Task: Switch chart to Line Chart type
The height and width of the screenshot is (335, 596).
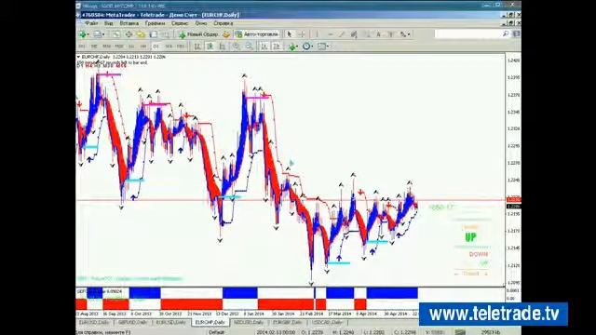Action: point(223,46)
